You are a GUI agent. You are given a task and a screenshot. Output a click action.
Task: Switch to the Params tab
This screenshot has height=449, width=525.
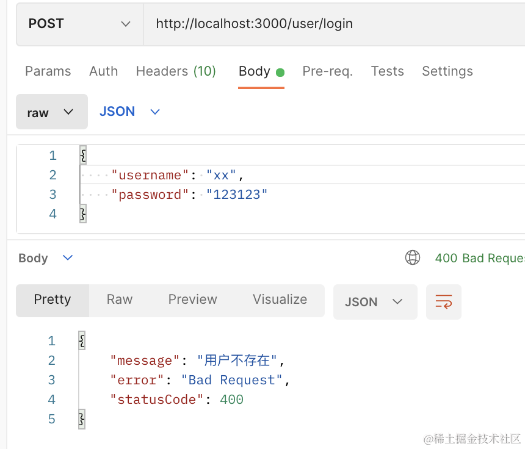48,71
